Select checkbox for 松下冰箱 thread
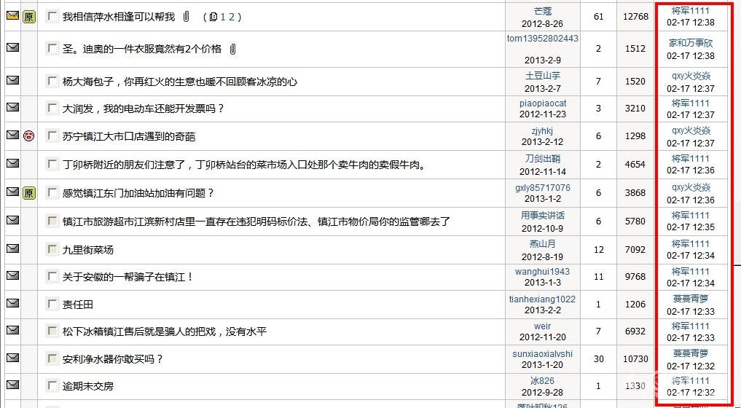Image resolution: width=741 pixels, height=408 pixels. pos(52,331)
